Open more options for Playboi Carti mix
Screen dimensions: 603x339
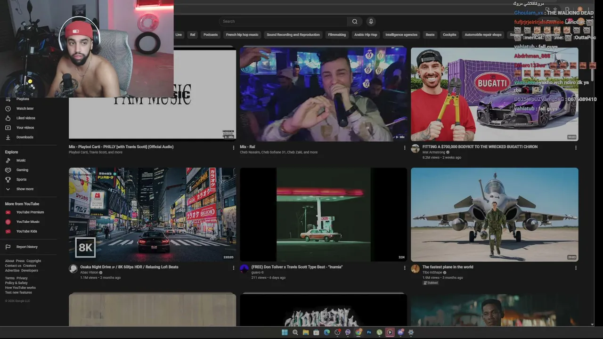233,147
